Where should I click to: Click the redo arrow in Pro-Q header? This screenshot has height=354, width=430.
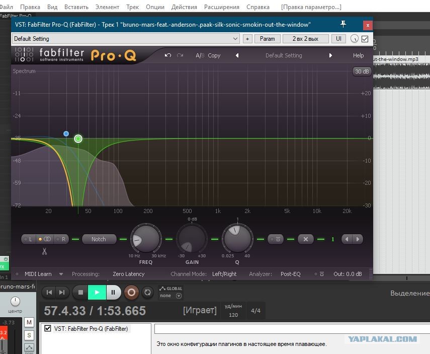pyautogui.click(x=180, y=55)
